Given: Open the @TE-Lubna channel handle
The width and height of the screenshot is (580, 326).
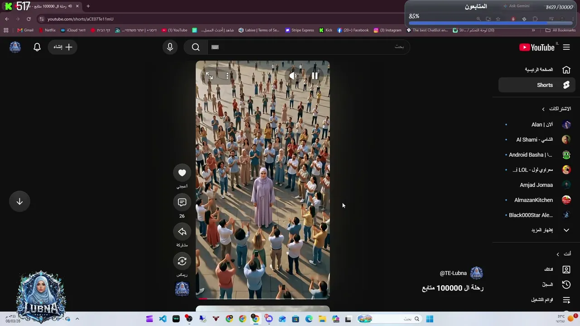Looking at the screenshot, I should coord(453,273).
